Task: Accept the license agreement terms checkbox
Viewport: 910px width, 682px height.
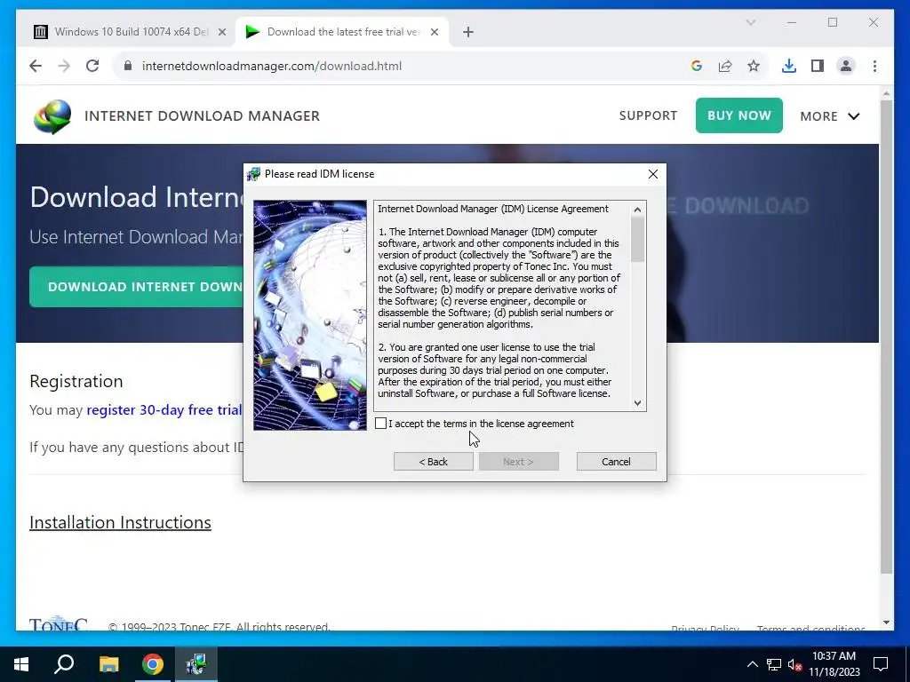Action: point(380,424)
